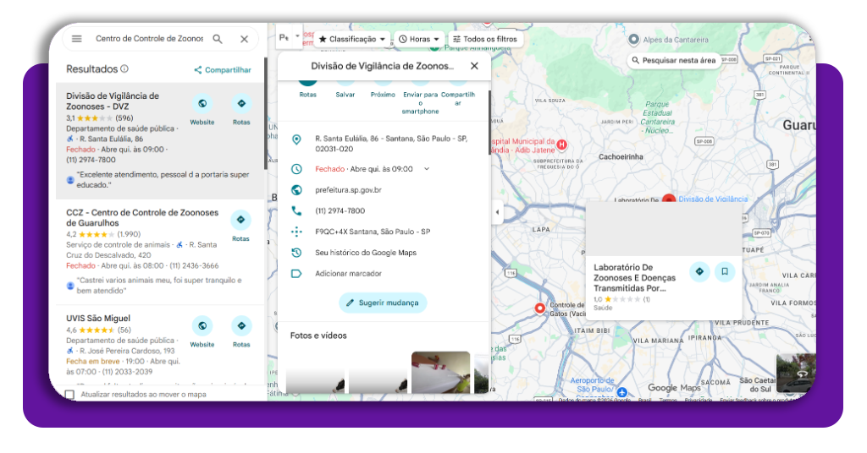Click the detail panel scrollbar

coord(489,123)
